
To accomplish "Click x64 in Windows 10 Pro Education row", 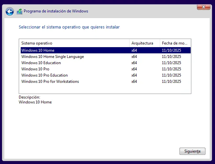I will point(134,75).
